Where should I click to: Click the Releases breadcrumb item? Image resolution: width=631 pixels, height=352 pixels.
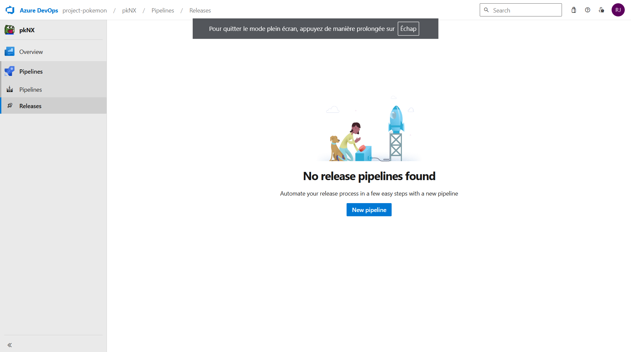tap(200, 10)
